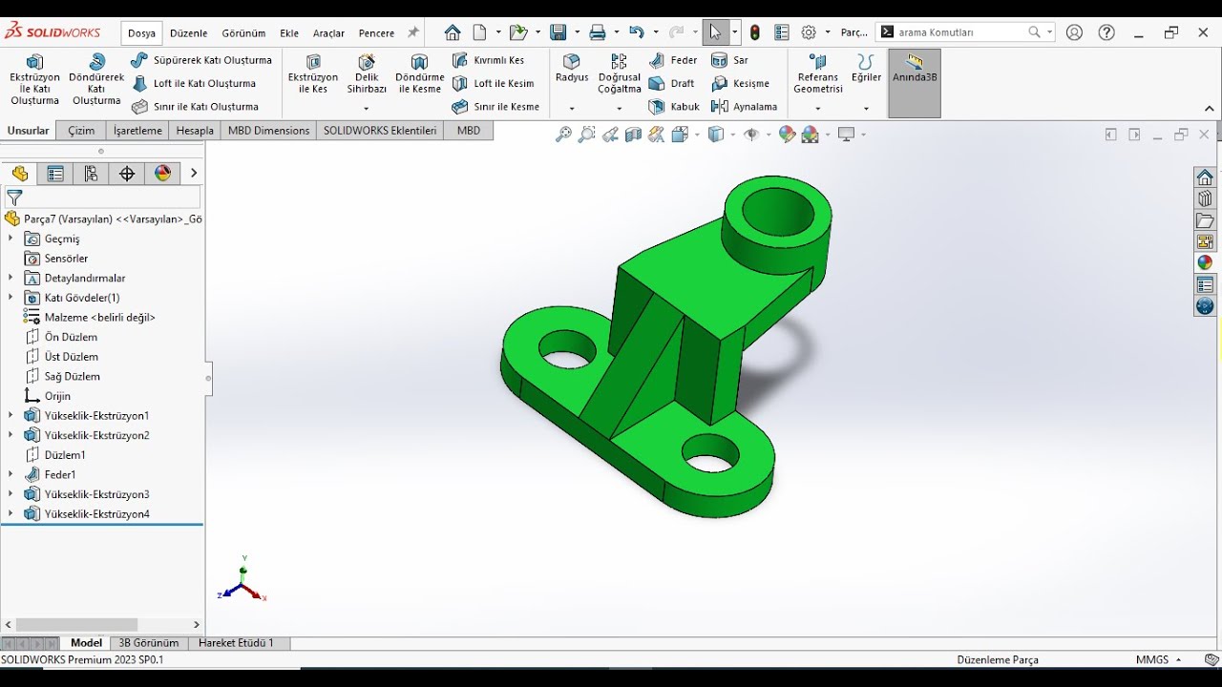The image size is (1222, 687).
Task: Click the feature tree filter field
Action: click(102, 198)
